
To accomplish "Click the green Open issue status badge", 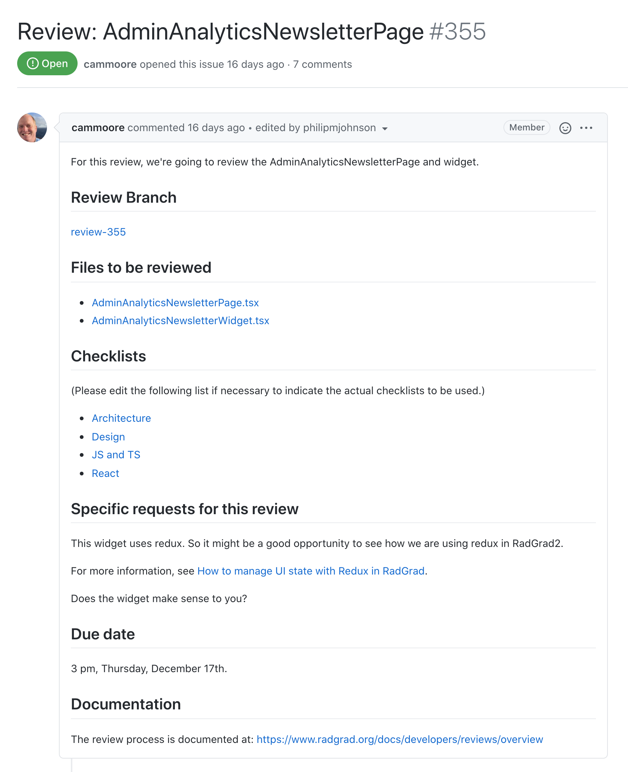I will 47,64.
